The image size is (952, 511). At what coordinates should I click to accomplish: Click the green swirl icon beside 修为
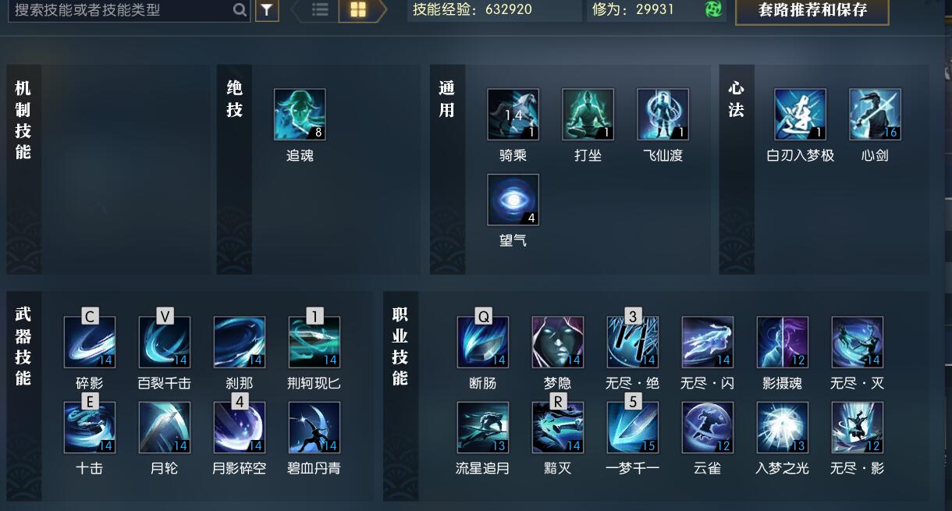coord(714,10)
